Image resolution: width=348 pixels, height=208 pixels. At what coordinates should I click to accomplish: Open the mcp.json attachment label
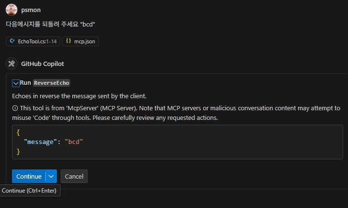click(x=84, y=41)
